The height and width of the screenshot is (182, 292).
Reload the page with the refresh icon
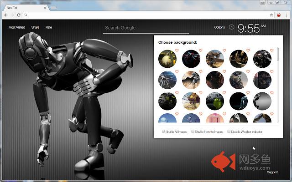(20, 15)
